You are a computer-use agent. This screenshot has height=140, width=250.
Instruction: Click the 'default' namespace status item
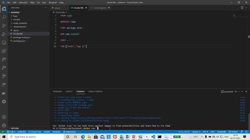click(47, 132)
